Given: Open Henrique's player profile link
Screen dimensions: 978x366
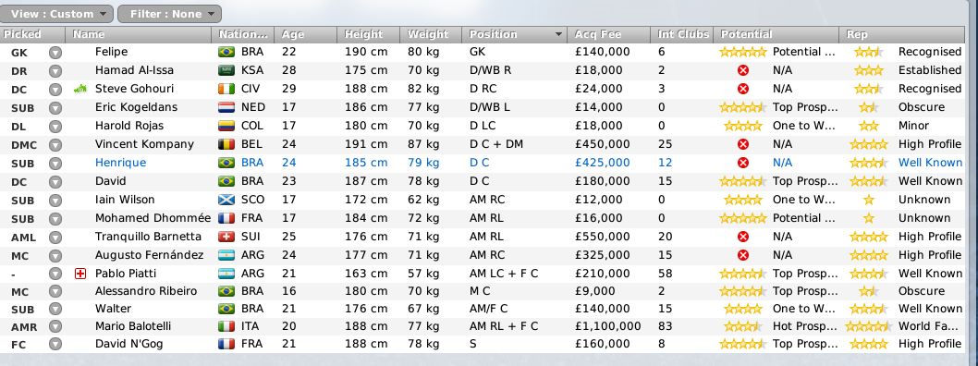Looking at the screenshot, I should click(x=120, y=163).
